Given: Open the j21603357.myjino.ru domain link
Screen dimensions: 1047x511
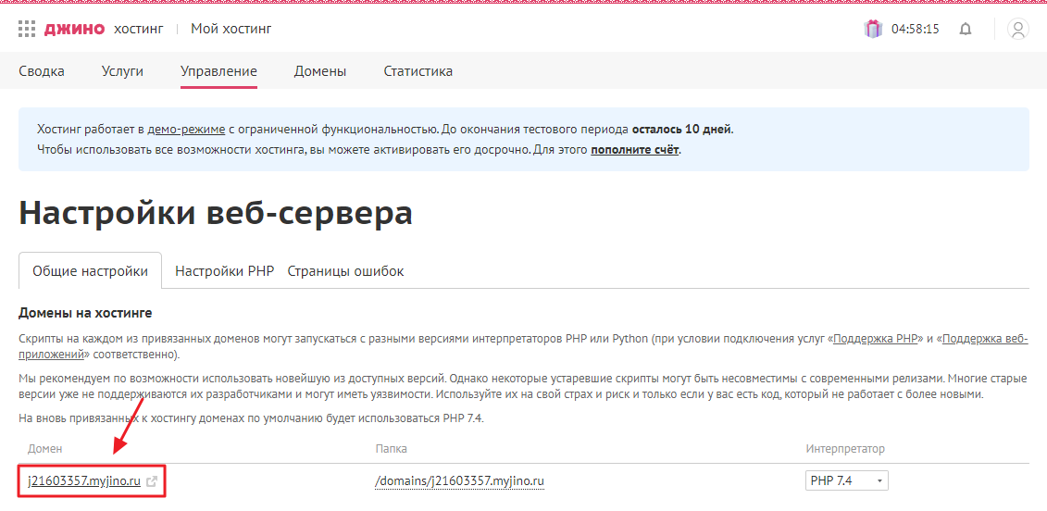Looking at the screenshot, I should (x=84, y=481).
